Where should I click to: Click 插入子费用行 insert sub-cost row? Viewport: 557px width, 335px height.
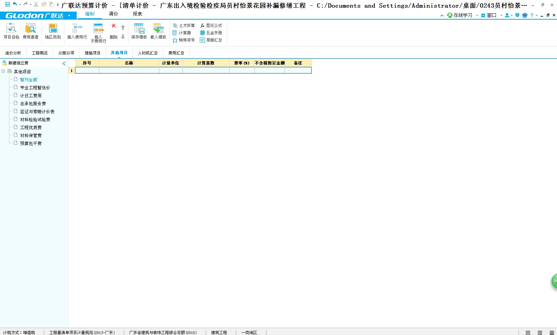point(98,33)
